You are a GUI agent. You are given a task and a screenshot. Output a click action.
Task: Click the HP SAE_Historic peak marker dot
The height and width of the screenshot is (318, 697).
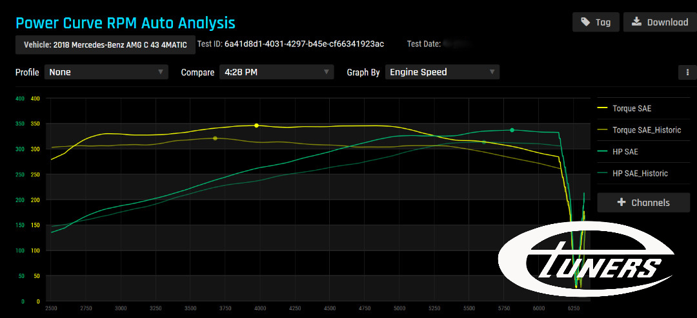(484, 142)
